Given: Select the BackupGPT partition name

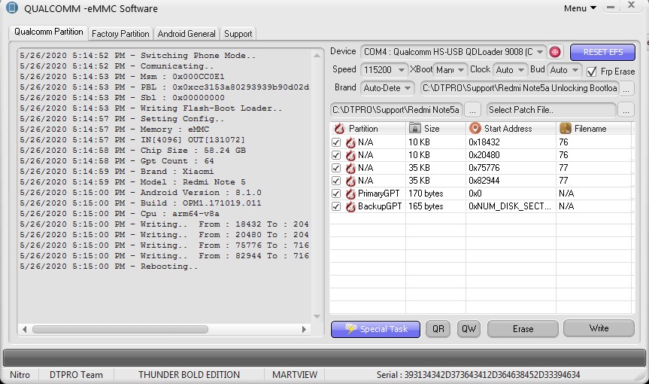Looking at the screenshot, I should click(380, 206).
